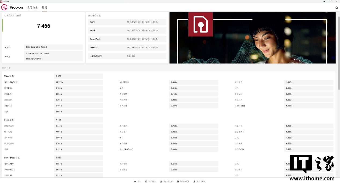Click the Excel score value 7 164
This screenshot has height=185, width=340.
[x=78, y=120]
